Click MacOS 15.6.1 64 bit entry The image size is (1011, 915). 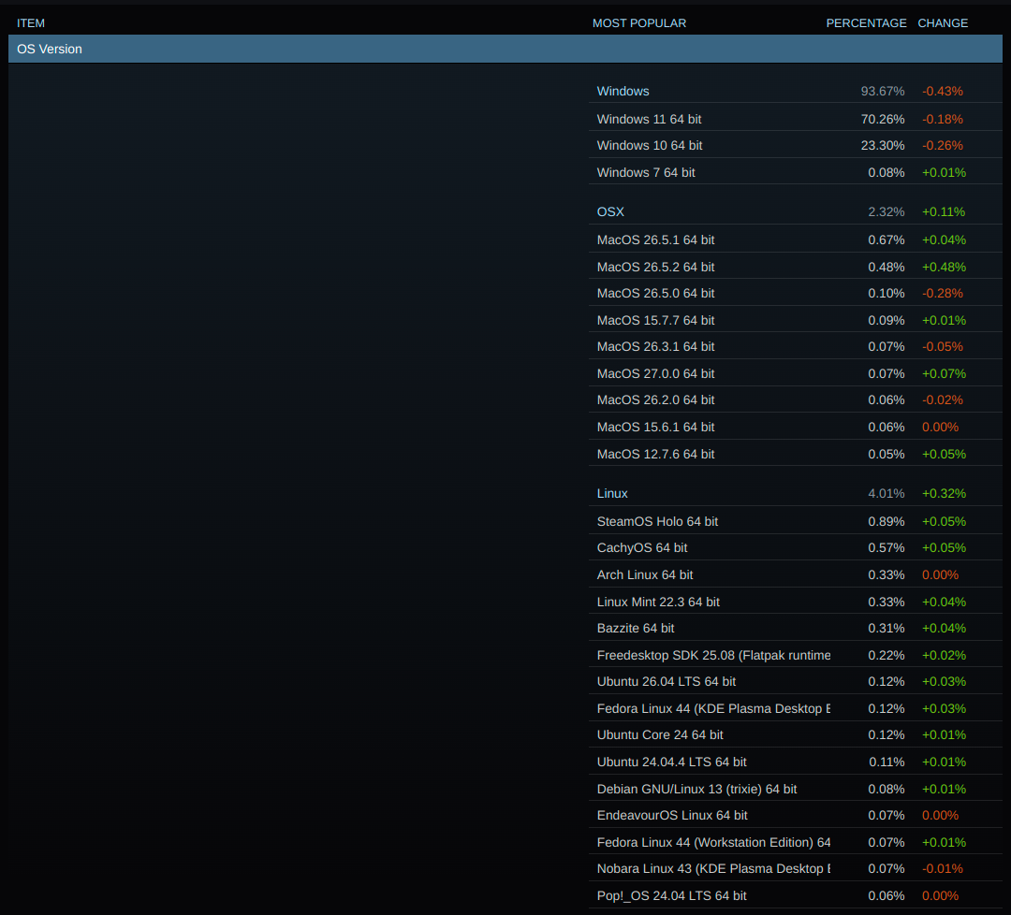pos(795,428)
